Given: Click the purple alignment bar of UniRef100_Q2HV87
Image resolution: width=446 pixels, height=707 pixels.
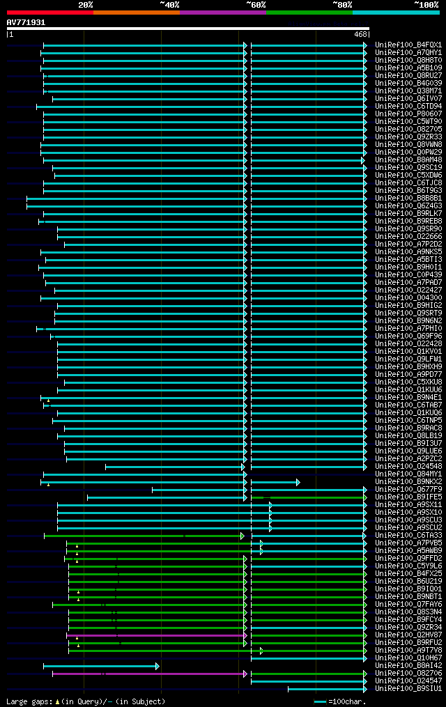Looking at the screenshot, I should point(157,636).
